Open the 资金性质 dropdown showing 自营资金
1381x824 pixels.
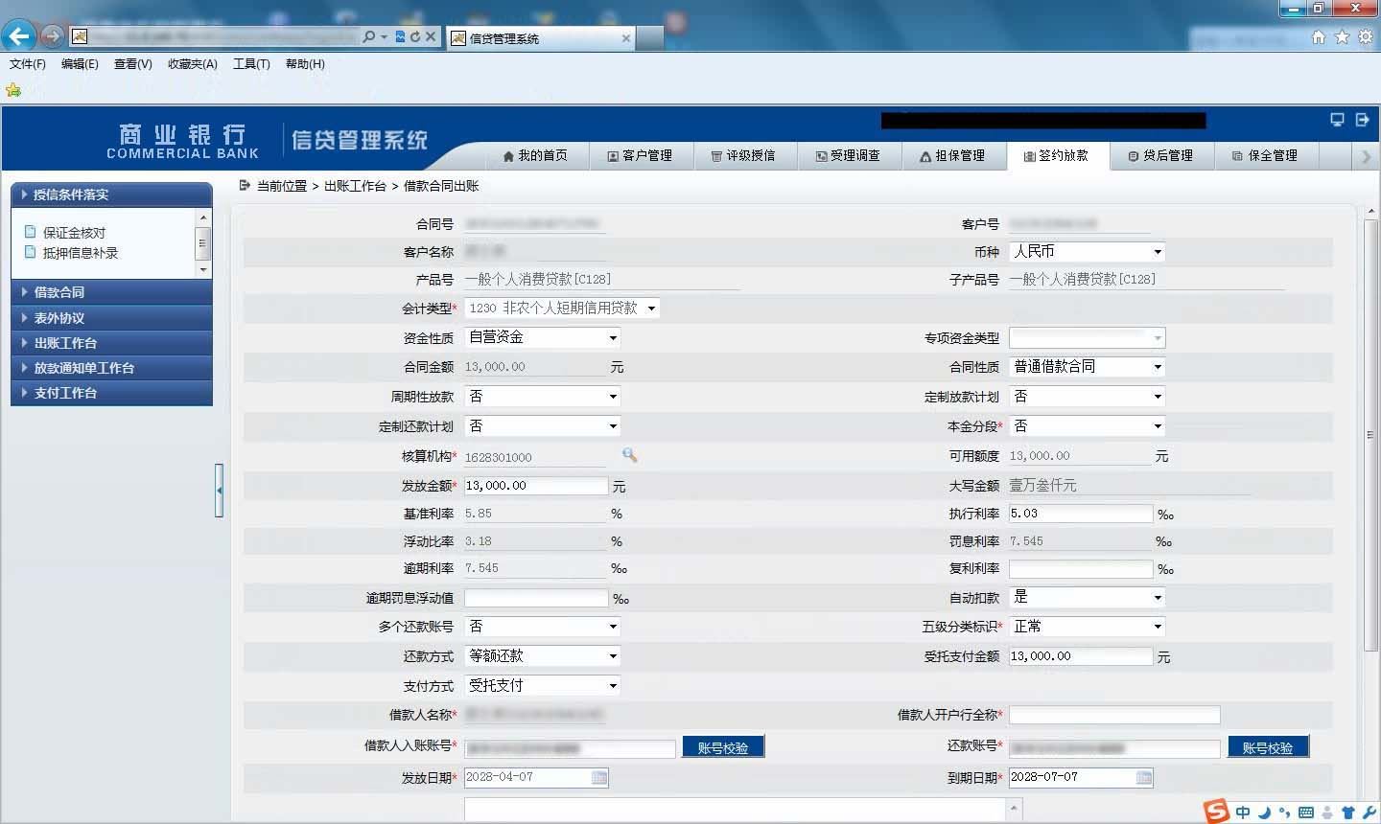coord(543,337)
